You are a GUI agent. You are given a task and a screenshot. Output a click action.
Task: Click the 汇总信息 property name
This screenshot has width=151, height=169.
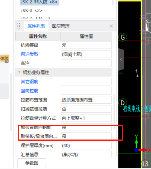click(x=30, y=155)
